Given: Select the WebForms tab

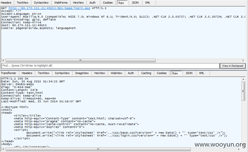Looking at the screenshot, I should click(x=61, y=3).
